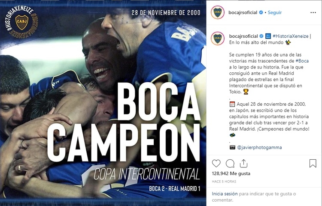Click the camera emoji before the photographer credit
322x206 pixels.
232,147
